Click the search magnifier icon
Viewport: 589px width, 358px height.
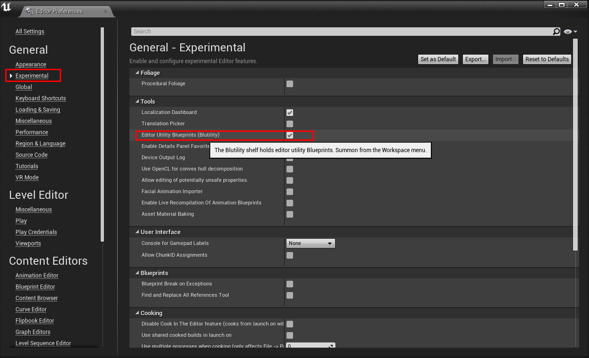pyautogui.click(x=557, y=32)
